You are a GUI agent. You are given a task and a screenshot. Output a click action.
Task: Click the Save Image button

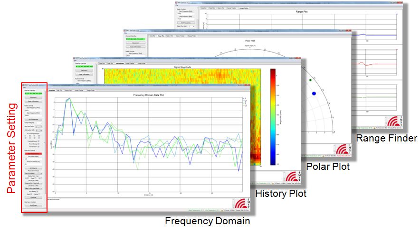tap(33, 205)
